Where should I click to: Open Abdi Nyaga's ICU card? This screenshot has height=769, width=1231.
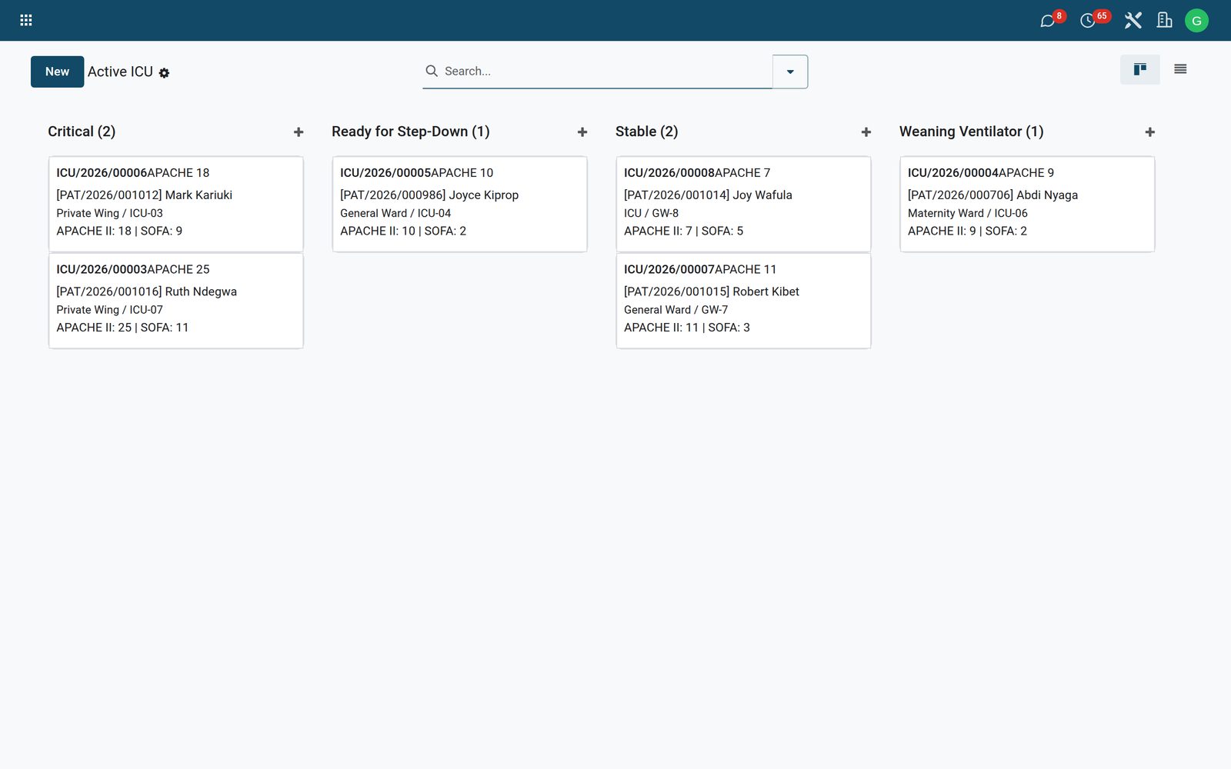click(1027, 204)
